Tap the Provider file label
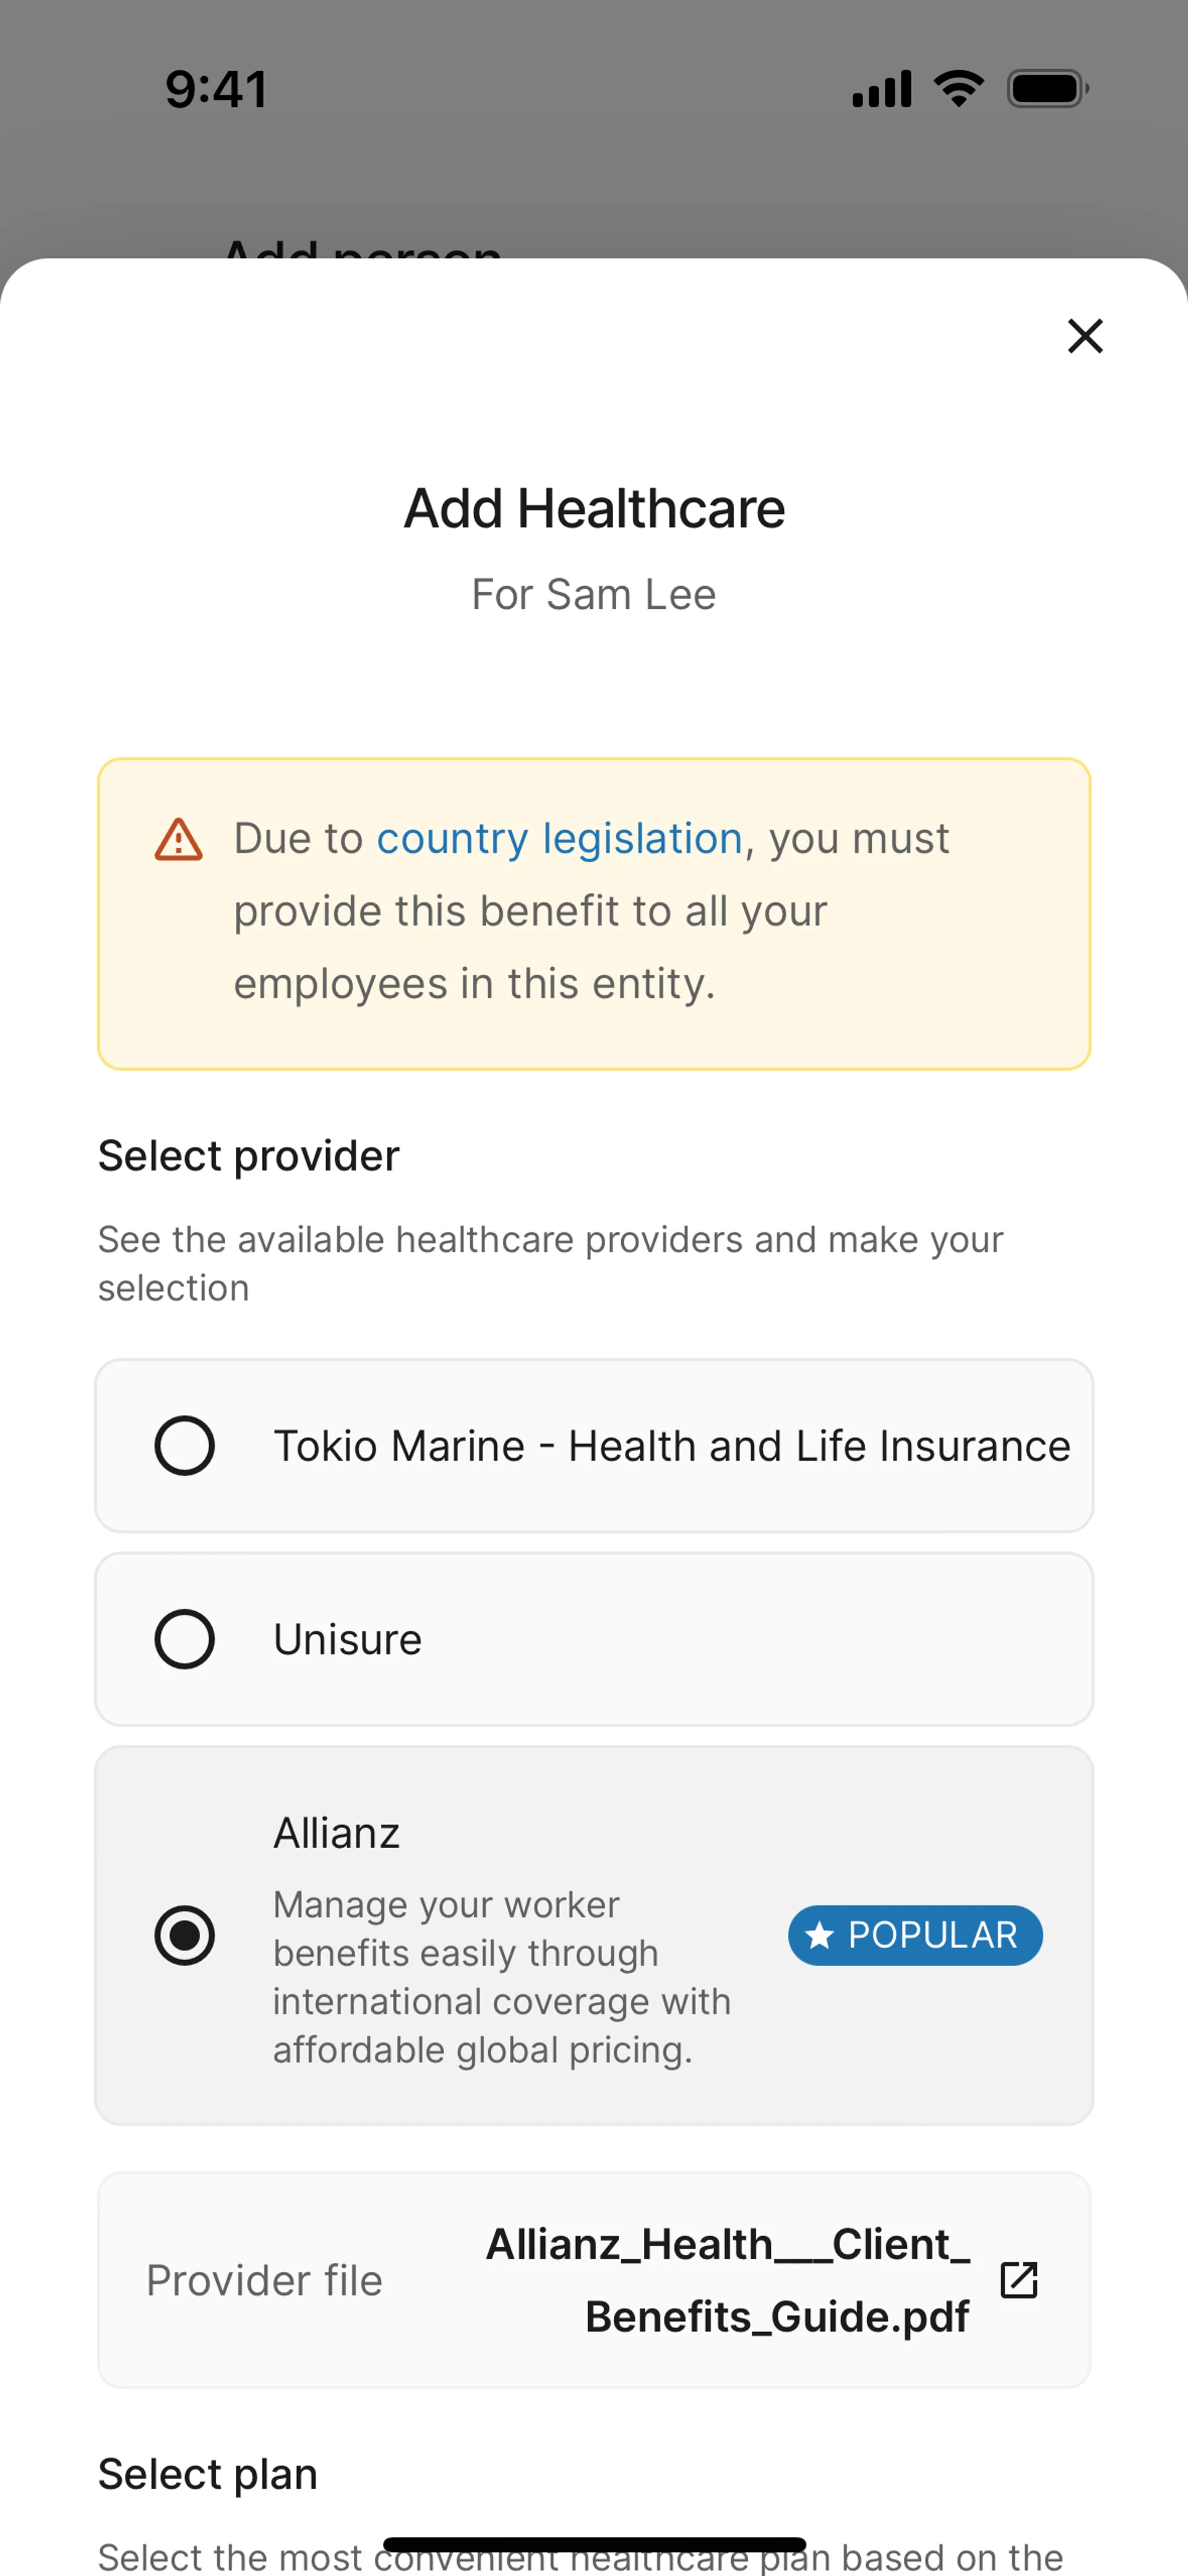 tap(264, 2280)
